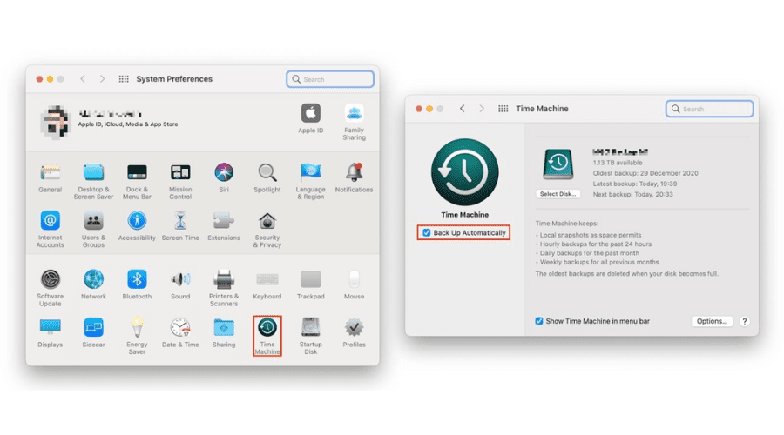Click 'Weekly backups for all previous months' text
The image size is (784, 435).
point(599,262)
